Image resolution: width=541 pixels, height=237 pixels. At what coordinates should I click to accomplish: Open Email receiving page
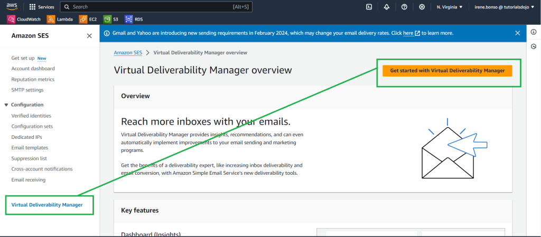point(29,180)
